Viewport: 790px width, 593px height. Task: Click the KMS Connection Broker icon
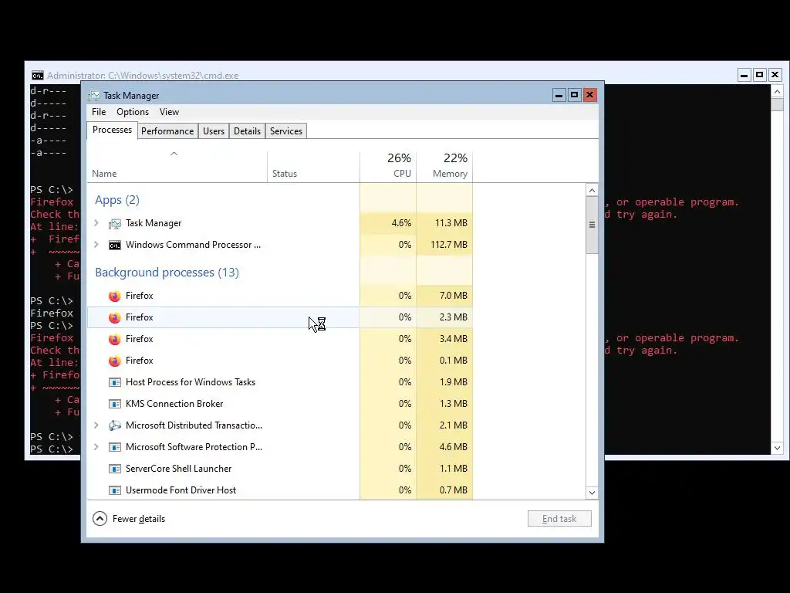pos(115,404)
